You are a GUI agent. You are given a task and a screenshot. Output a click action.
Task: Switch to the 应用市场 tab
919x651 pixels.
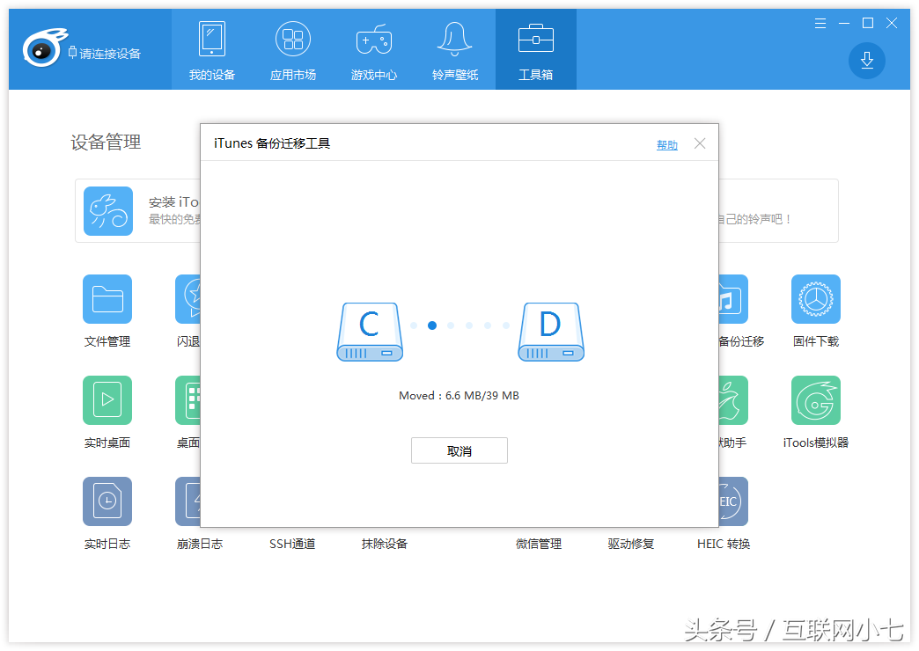tap(293, 51)
